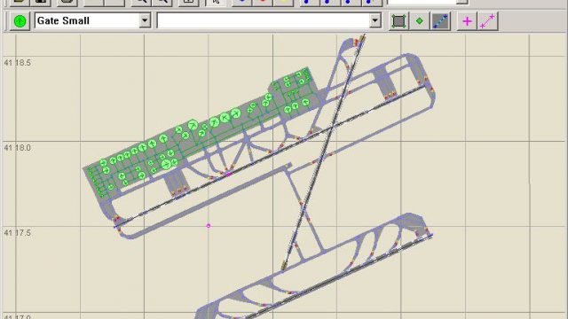Toggle the blue dotted taxiway link tool
The width and height of the screenshot is (568, 319).
[440, 21]
